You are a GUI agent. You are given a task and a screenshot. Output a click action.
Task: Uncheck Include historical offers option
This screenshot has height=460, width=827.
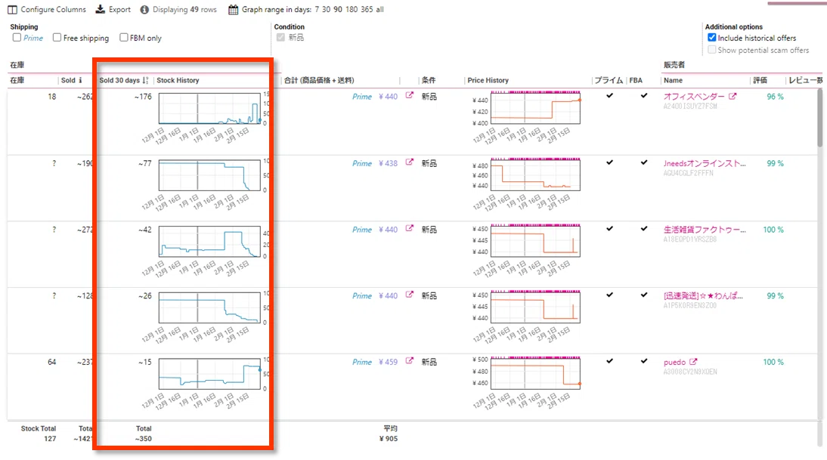711,38
